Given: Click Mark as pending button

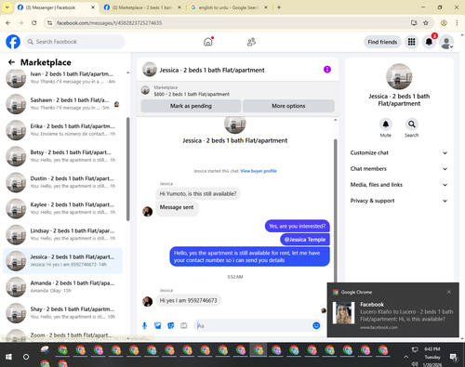Looking at the screenshot, I should (191, 106).
